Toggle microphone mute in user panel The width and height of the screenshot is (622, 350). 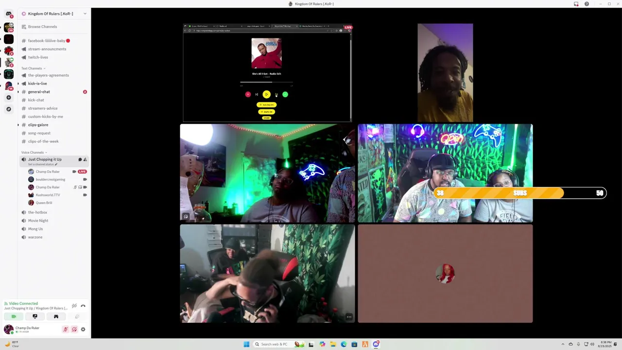[66, 329]
